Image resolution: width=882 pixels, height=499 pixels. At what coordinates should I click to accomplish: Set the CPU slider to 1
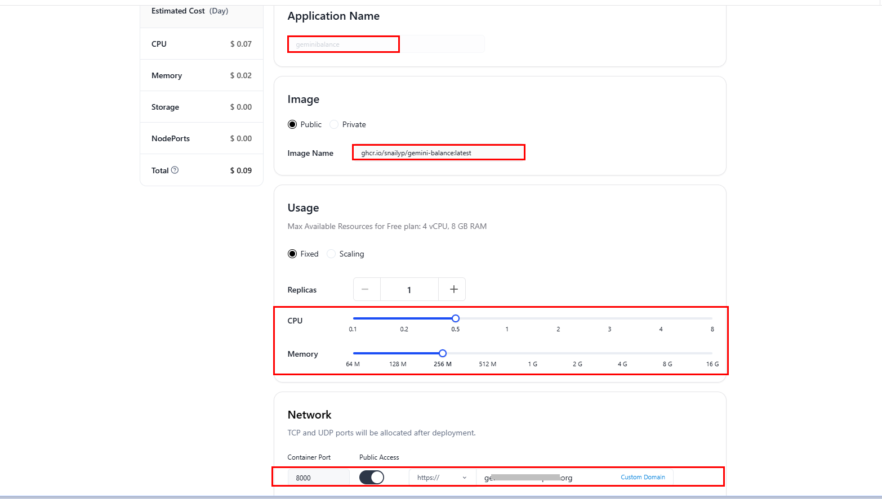tap(506, 318)
